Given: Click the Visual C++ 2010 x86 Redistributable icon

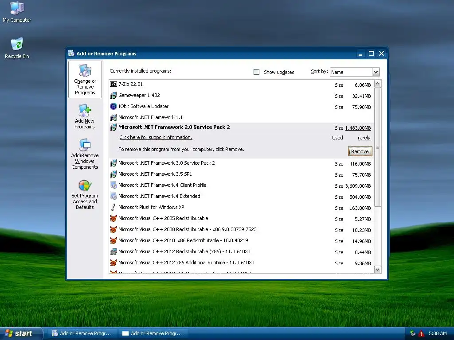Looking at the screenshot, I should [113, 240].
